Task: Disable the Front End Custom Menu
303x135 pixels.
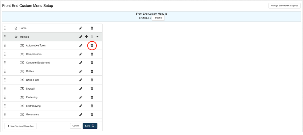Action: click(x=158, y=18)
